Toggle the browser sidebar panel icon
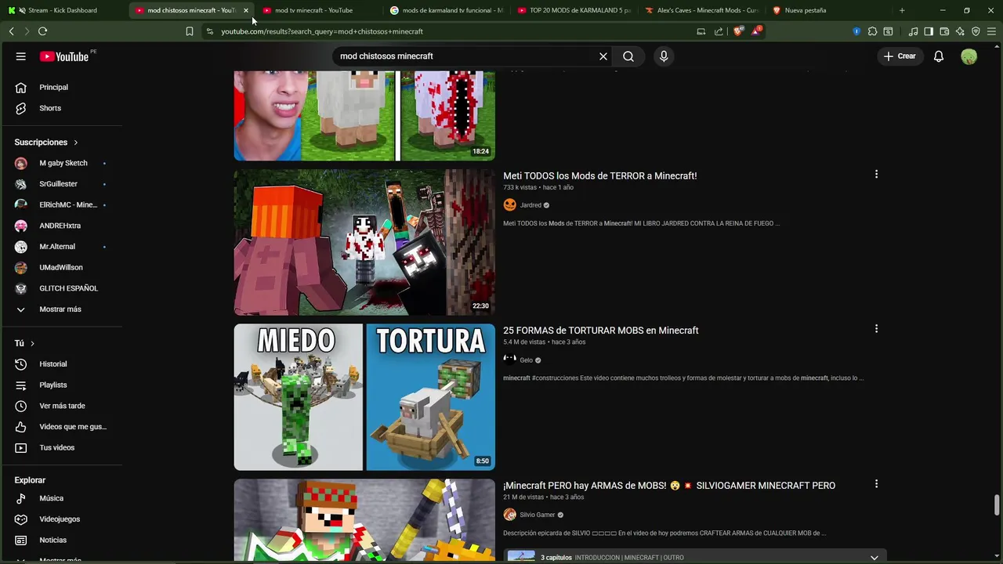Viewport: 1003px width, 564px height. (x=929, y=31)
